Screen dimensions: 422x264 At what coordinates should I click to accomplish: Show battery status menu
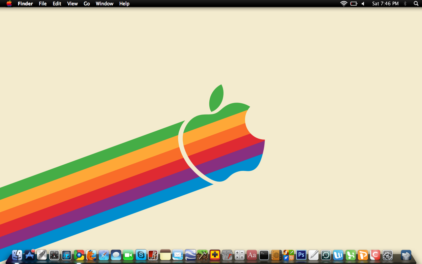[354, 4]
